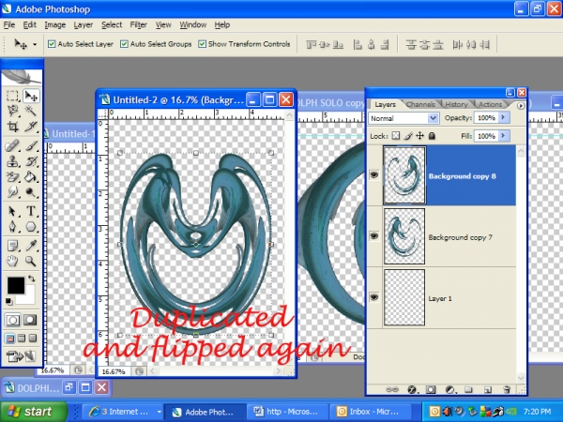
Task: Click the link layers chain icon
Action: 392,389
